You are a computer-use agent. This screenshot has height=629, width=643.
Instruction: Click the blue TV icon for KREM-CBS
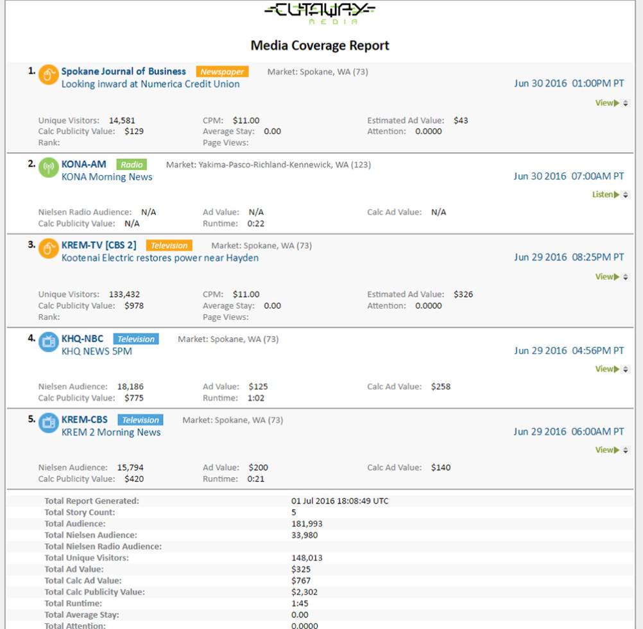click(48, 423)
